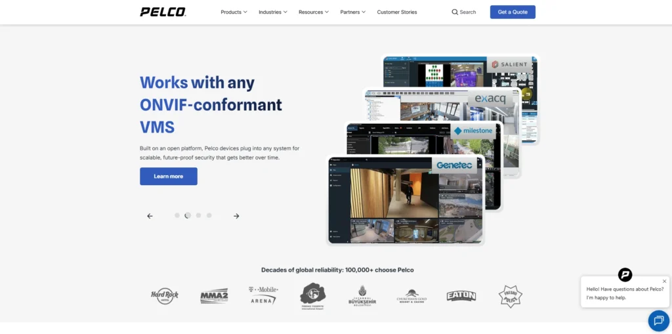This screenshot has height=334, width=672.
Task: Expand the Partners menu
Action: coord(352,12)
